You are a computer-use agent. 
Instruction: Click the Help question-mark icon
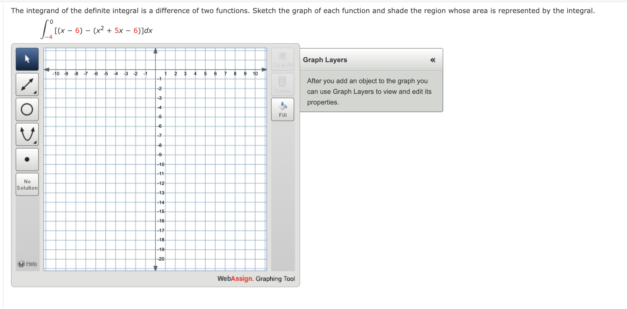pyautogui.click(x=20, y=263)
